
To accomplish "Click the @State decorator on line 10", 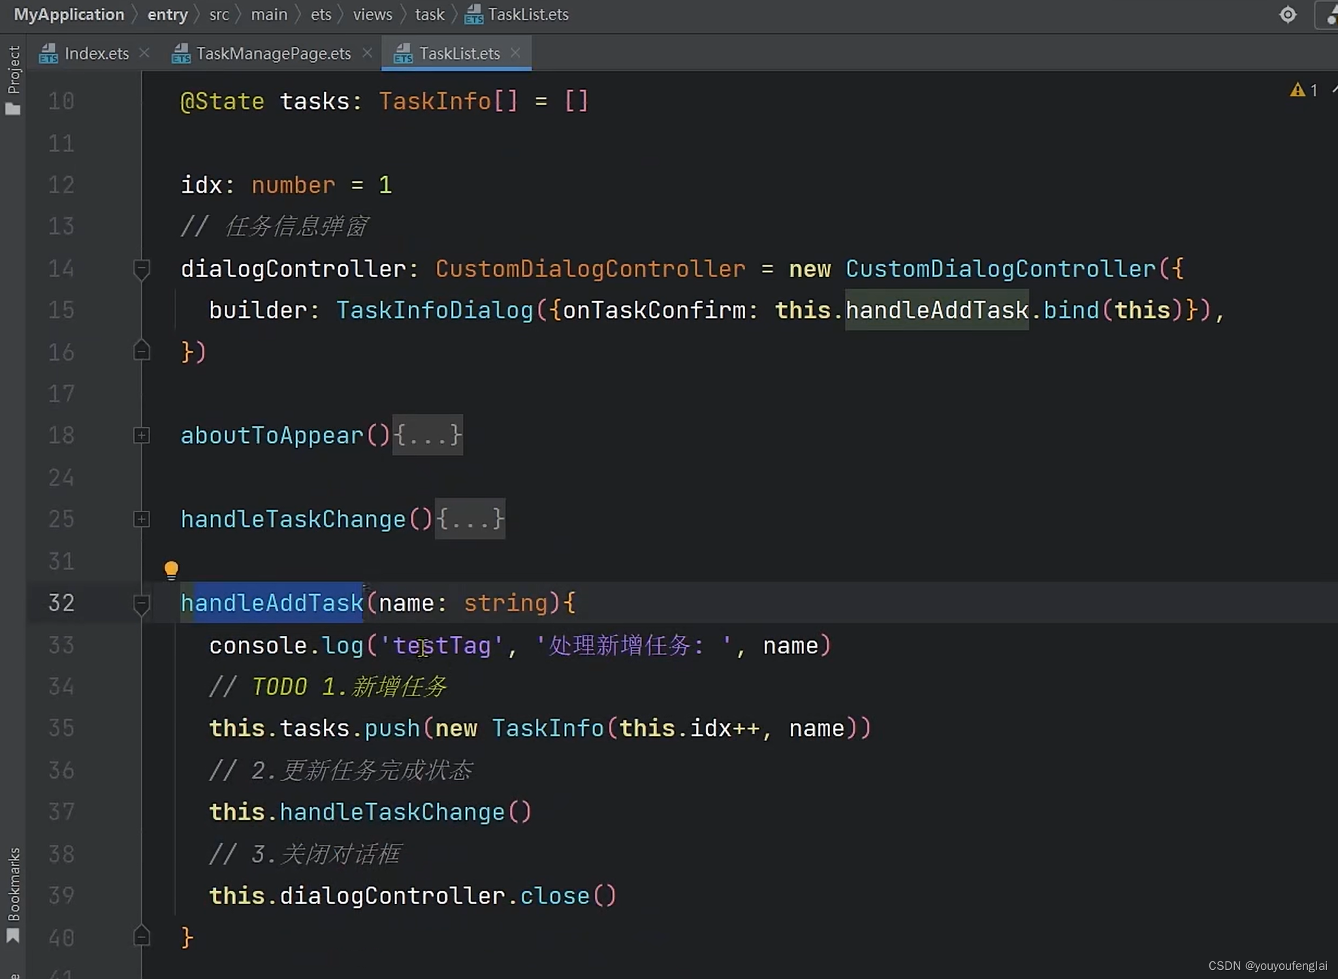I will [222, 101].
